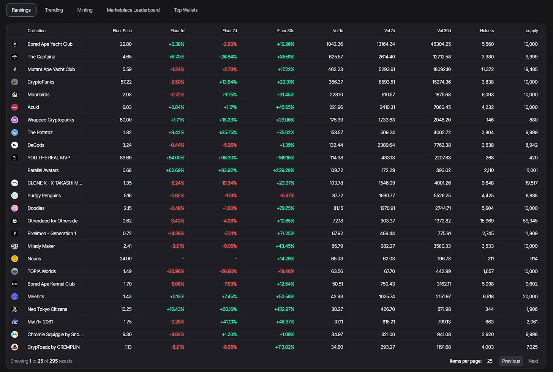
Task: Click the blue Meebits collection icon
Action: pos(15,296)
